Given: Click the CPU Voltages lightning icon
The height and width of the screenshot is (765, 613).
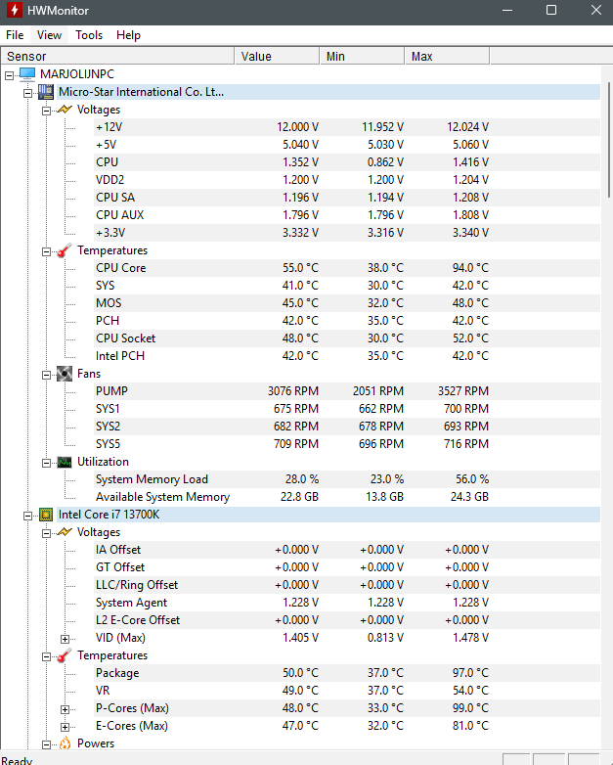Looking at the screenshot, I should click(x=65, y=532).
